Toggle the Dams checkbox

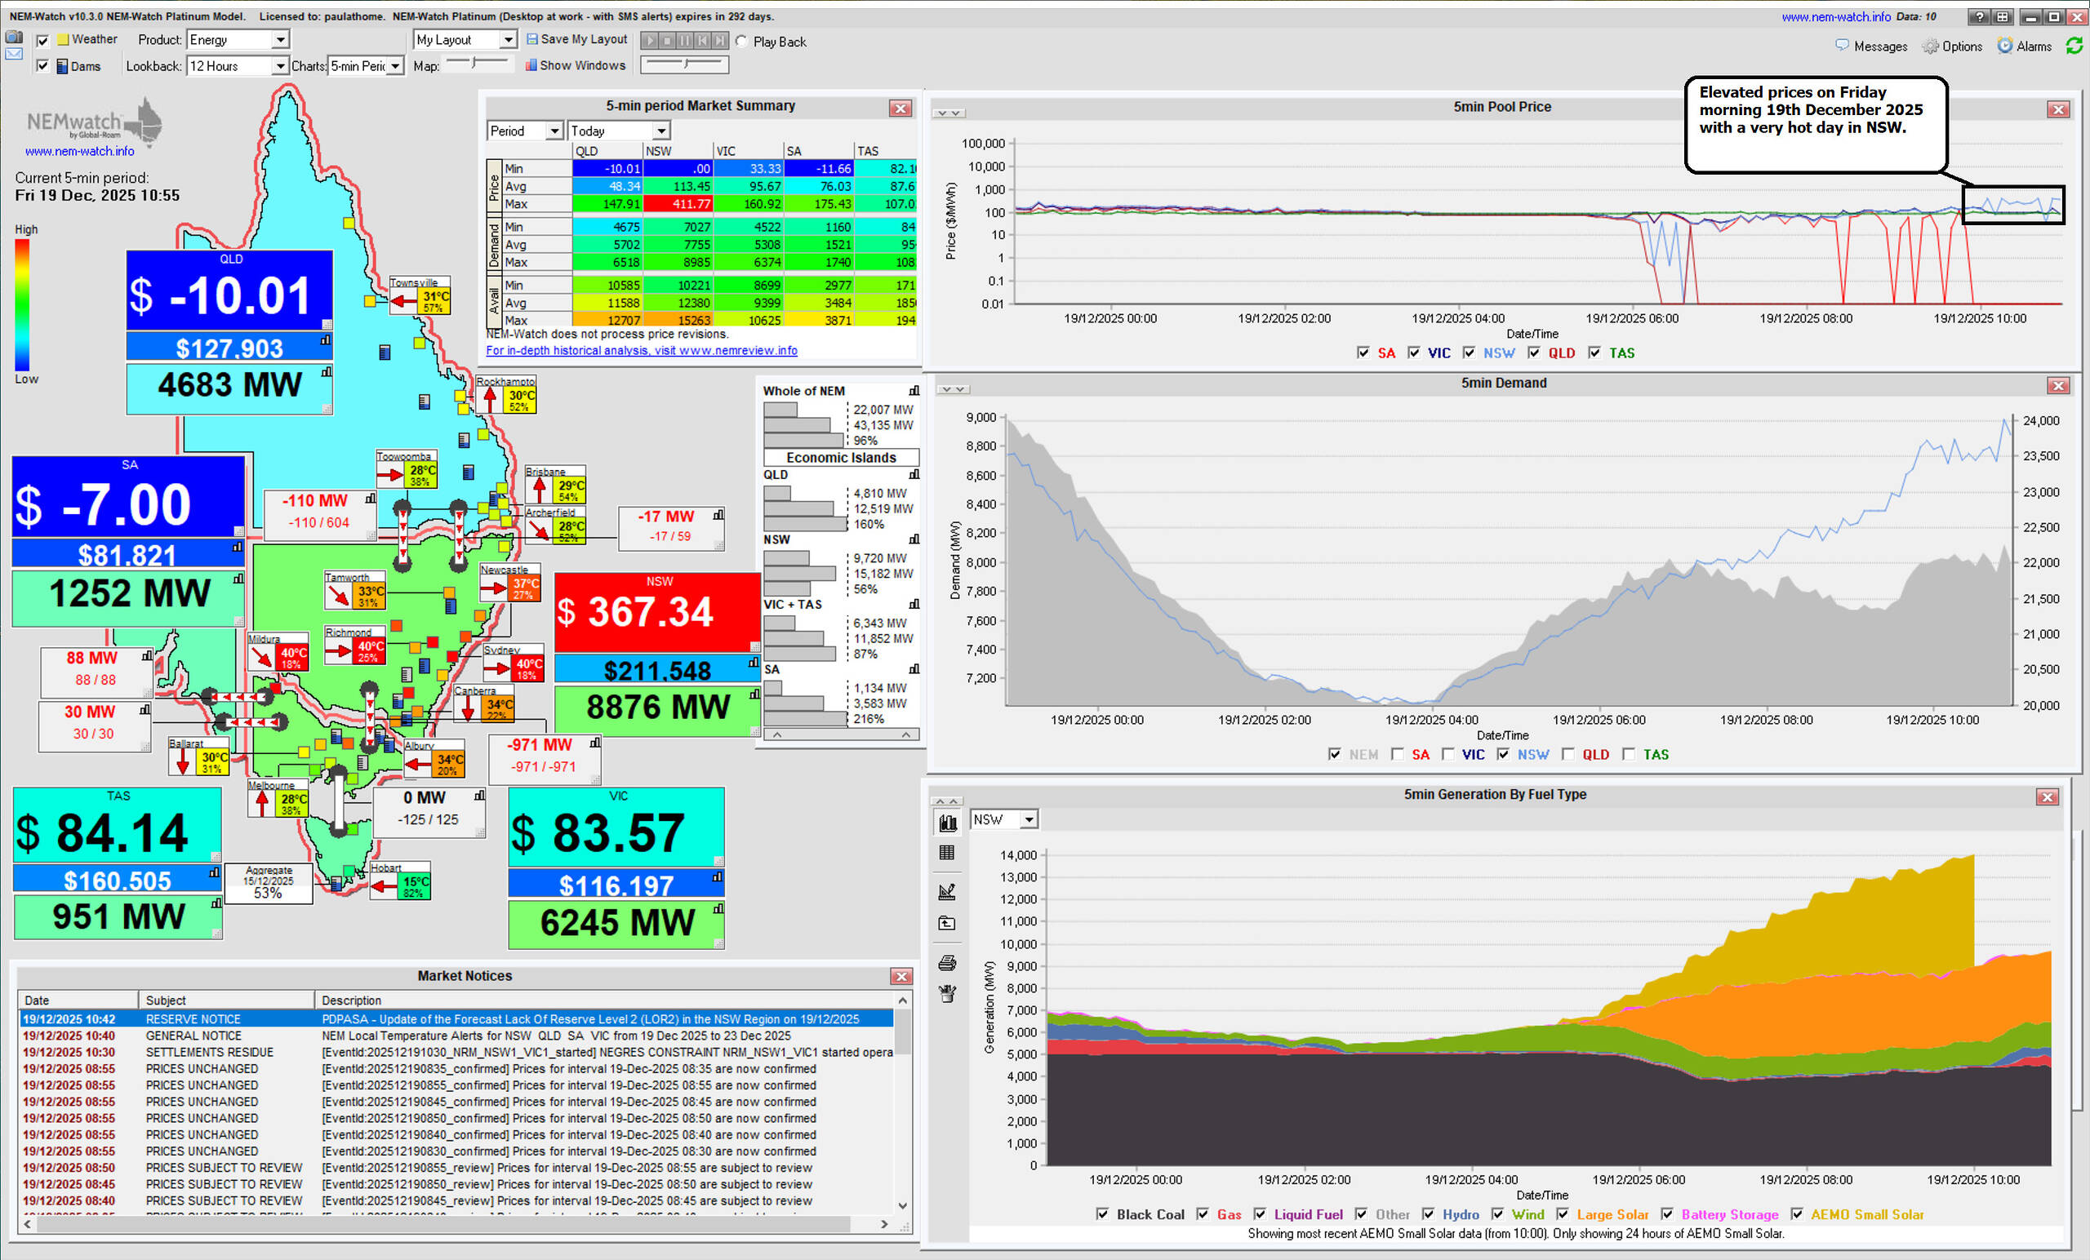pos(42,66)
